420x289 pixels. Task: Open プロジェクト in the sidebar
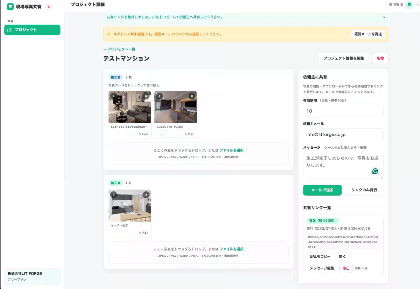pos(32,30)
